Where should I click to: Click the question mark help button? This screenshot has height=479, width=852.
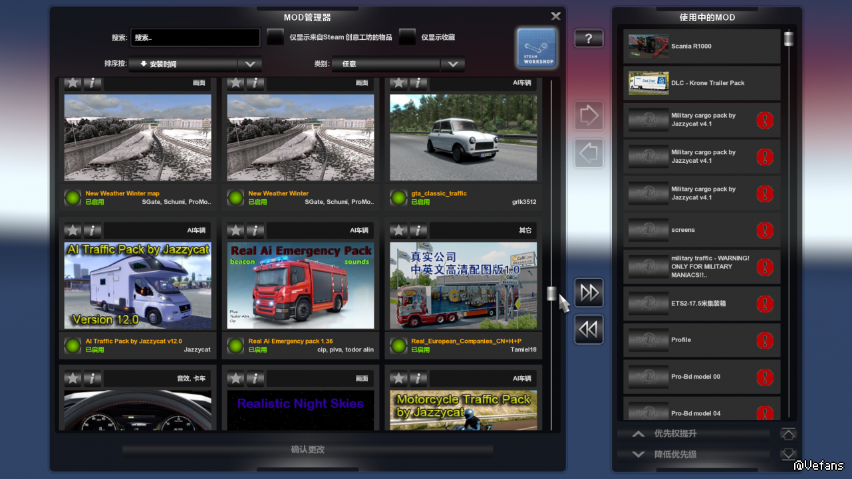pos(589,39)
